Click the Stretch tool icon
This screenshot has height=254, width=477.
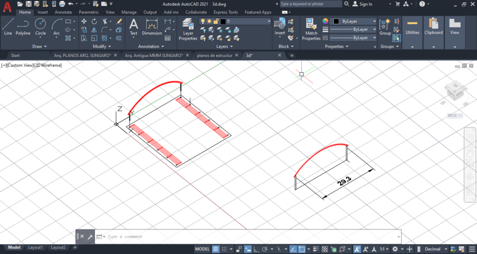84,38
